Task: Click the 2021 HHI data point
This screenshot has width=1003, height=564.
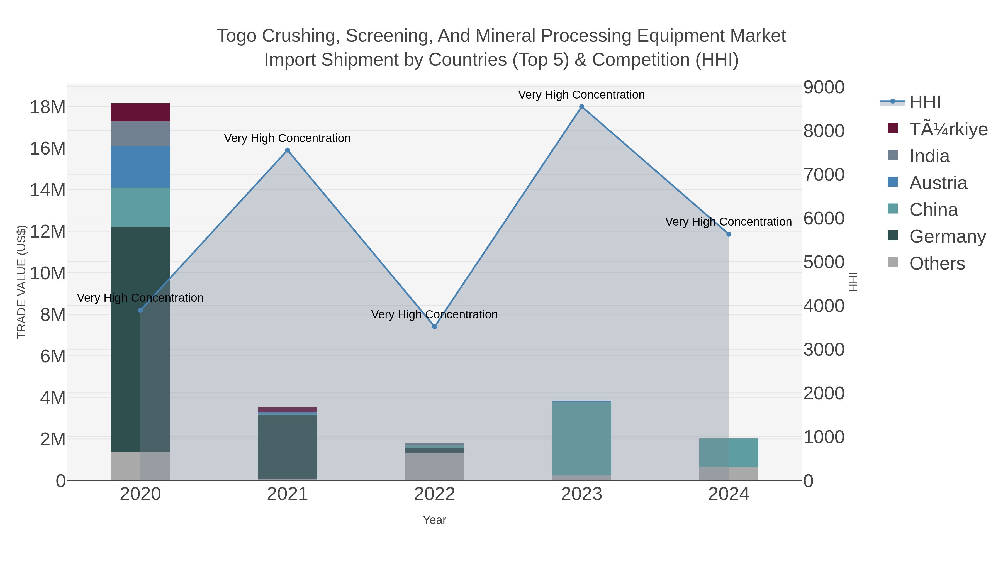Action: coord(287,150)
